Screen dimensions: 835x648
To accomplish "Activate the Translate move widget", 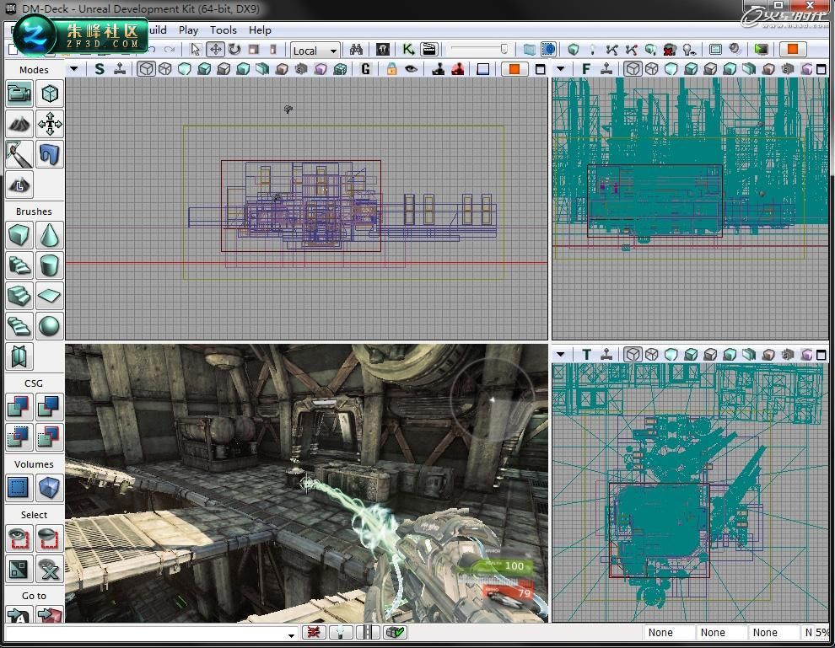I will point(215,50).
